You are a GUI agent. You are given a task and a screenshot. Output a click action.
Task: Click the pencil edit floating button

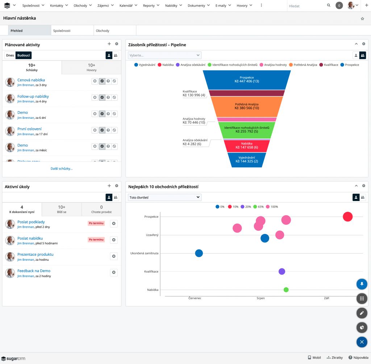[x=362, y=313]
